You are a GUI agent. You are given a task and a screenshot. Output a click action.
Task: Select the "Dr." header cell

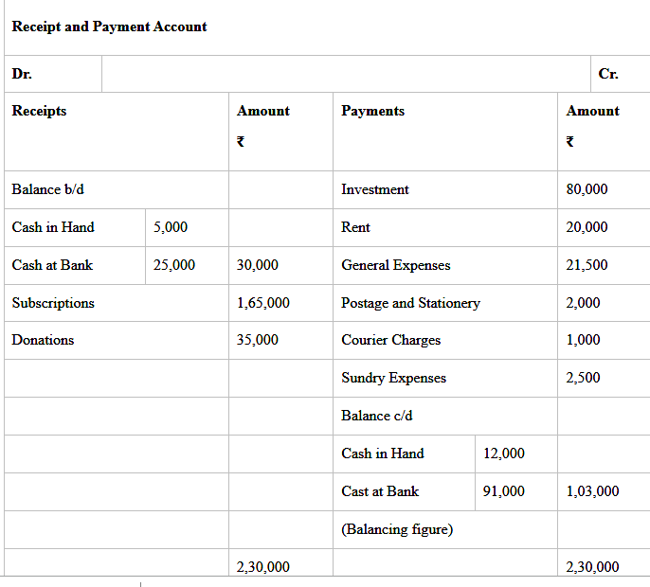pyautogui.click(x=22, y=74)
